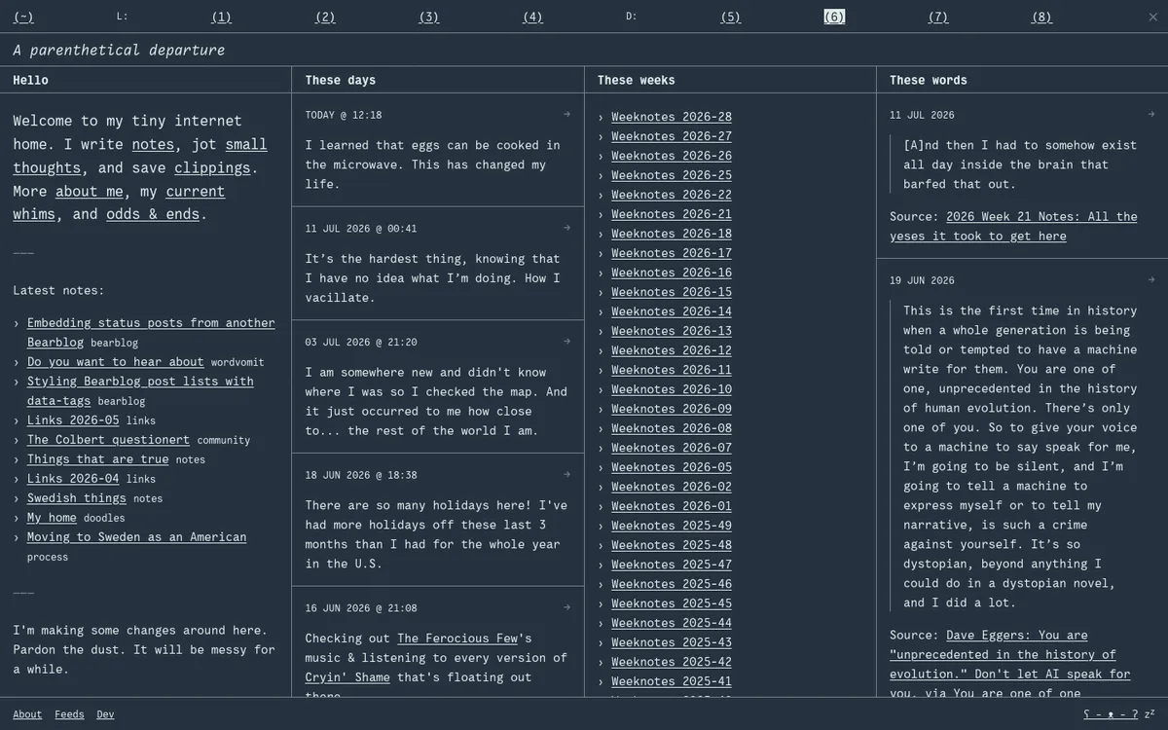Viewport: 1168px width, 730px height.
Task: Click the bear face emoticon in footer
Action: [x=1111, y=714]
